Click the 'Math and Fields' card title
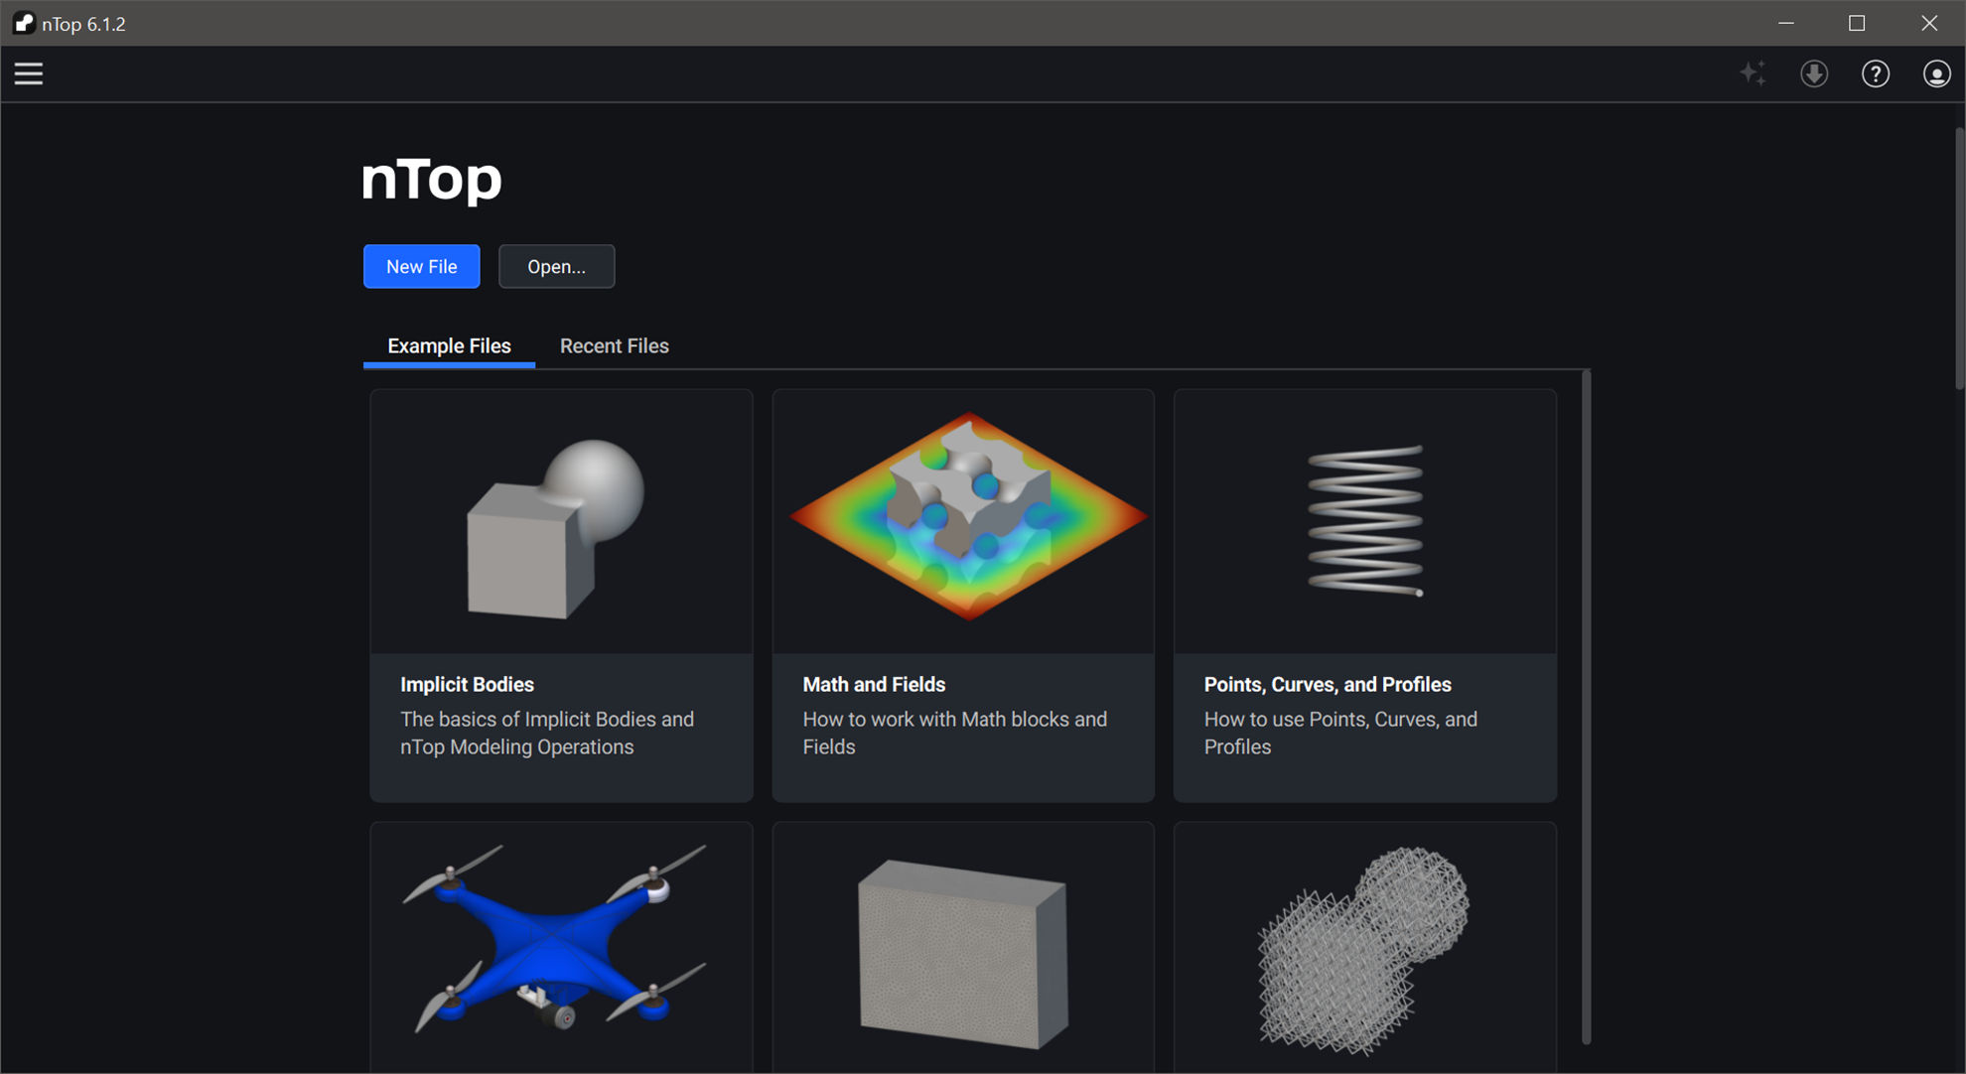 coord(874,684)
